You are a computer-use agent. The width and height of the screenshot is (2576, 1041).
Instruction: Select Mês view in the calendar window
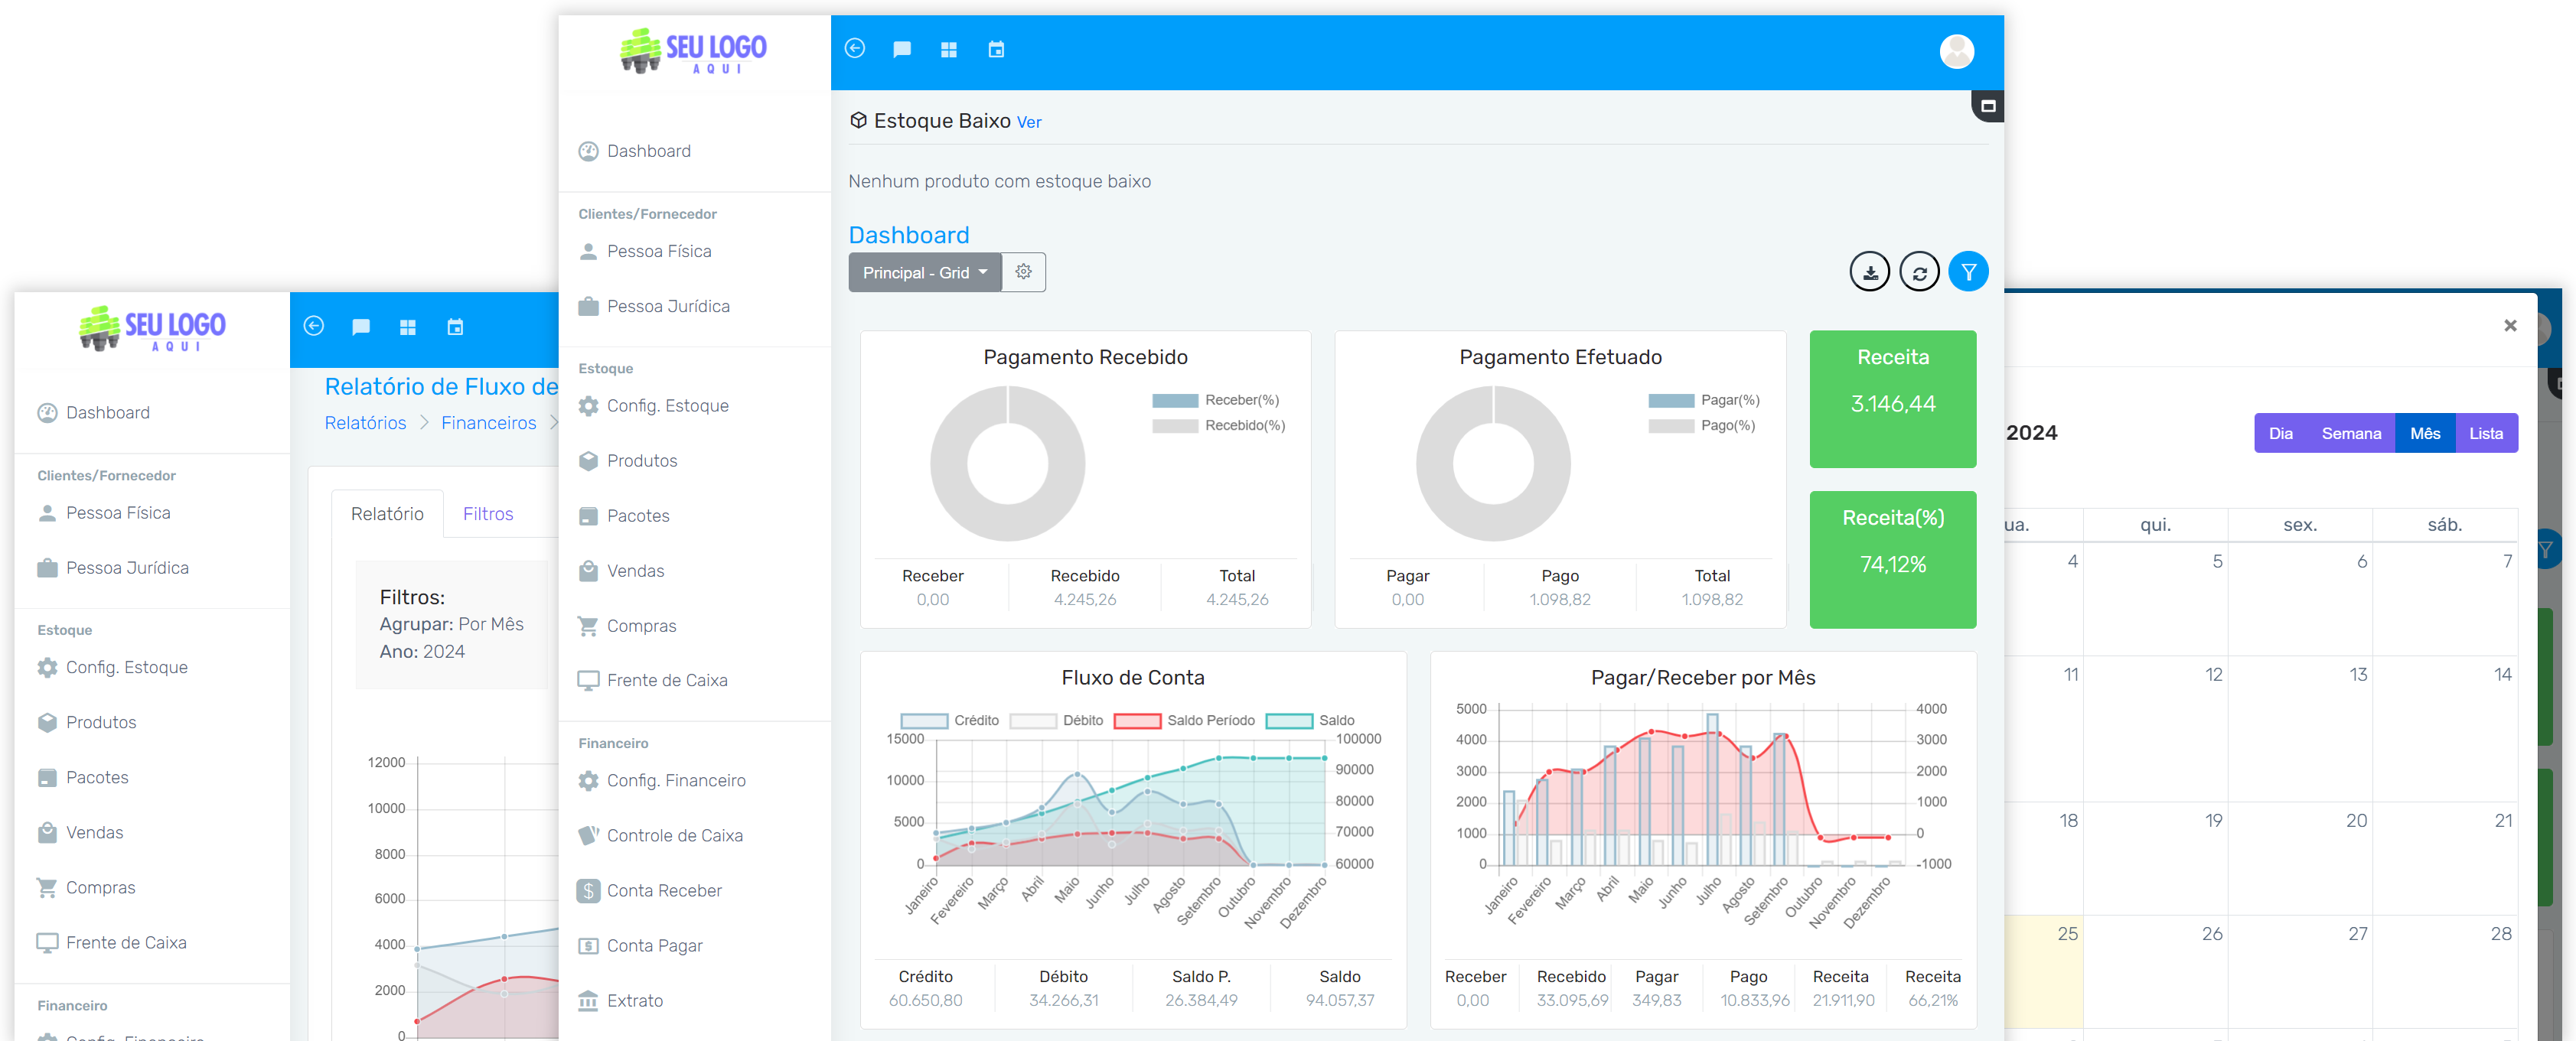coord(2425,434)
